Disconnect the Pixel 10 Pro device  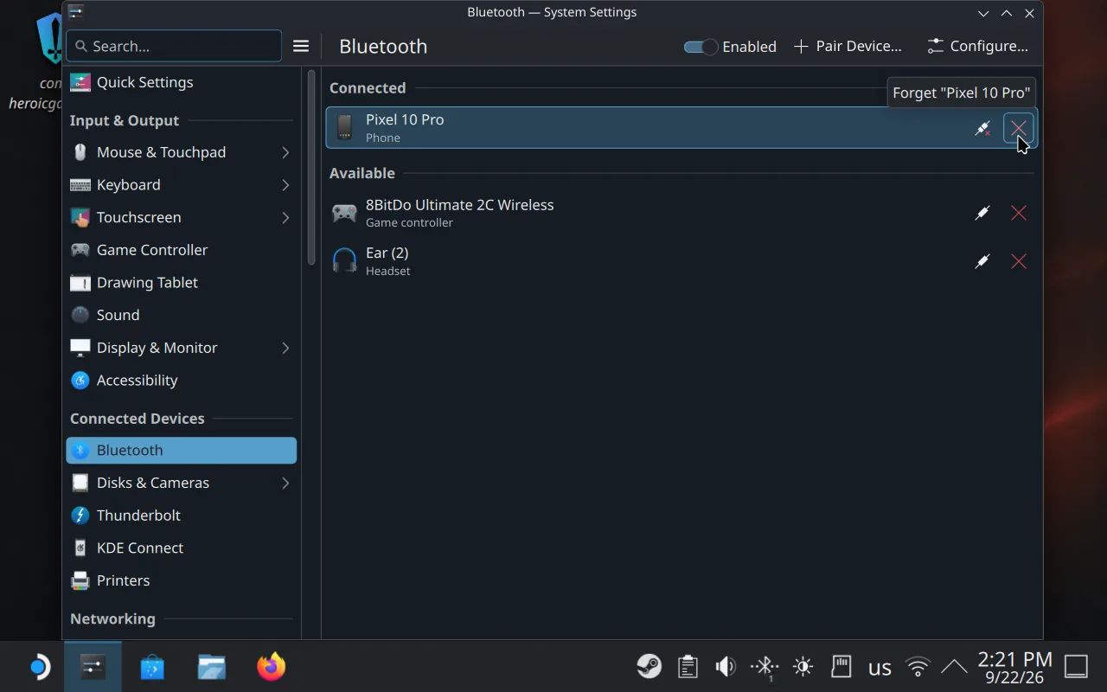pos(982,128)
